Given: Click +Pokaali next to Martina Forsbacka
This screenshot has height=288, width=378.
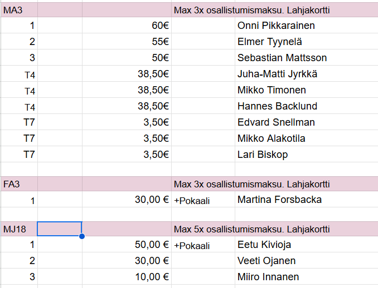Looking at the screenshot, I should pos(192,200).
